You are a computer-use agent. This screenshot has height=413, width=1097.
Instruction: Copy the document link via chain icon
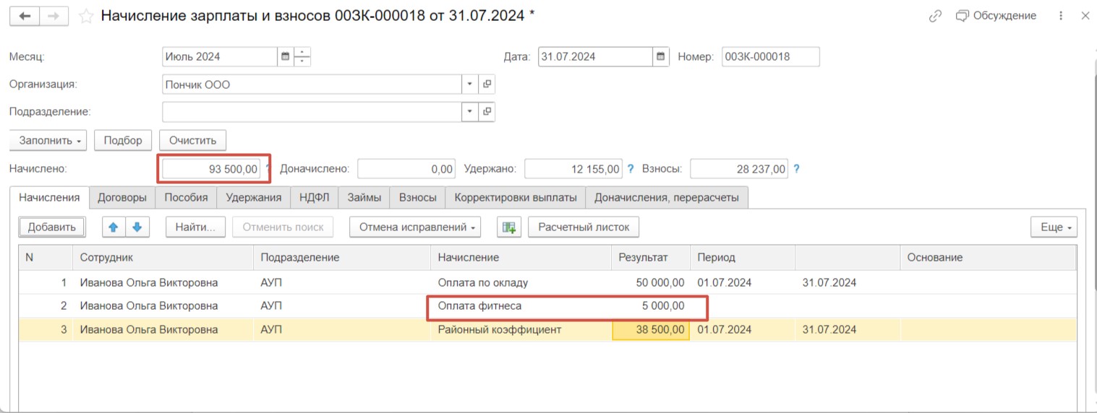tap(936, 16)
